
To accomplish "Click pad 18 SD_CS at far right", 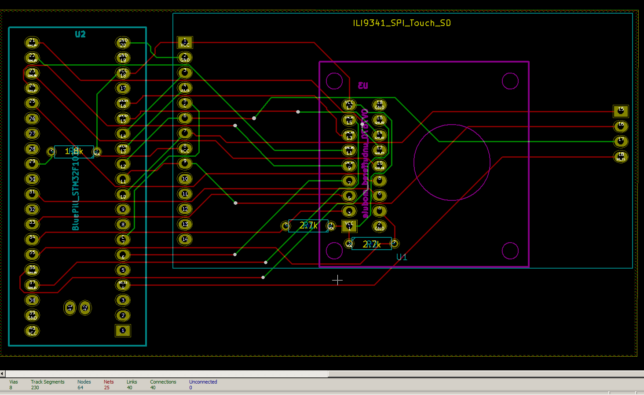I will [x=620, y=157].
